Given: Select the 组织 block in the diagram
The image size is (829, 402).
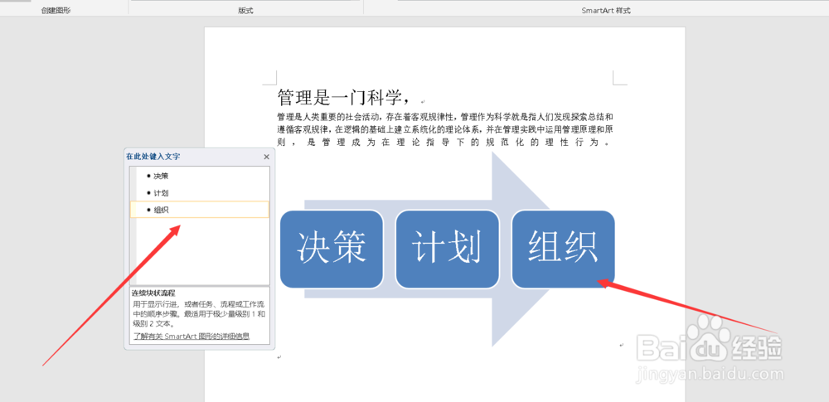Looking at the screenshot, I should click(563, 249).
